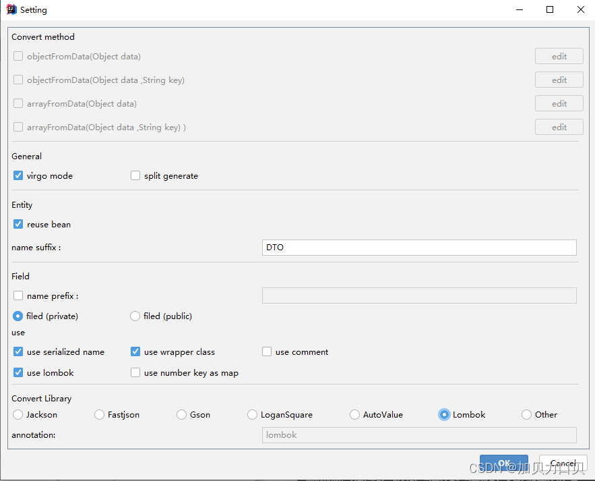
Task: Pick Fastjson convert library
Action: coord(100,414)
